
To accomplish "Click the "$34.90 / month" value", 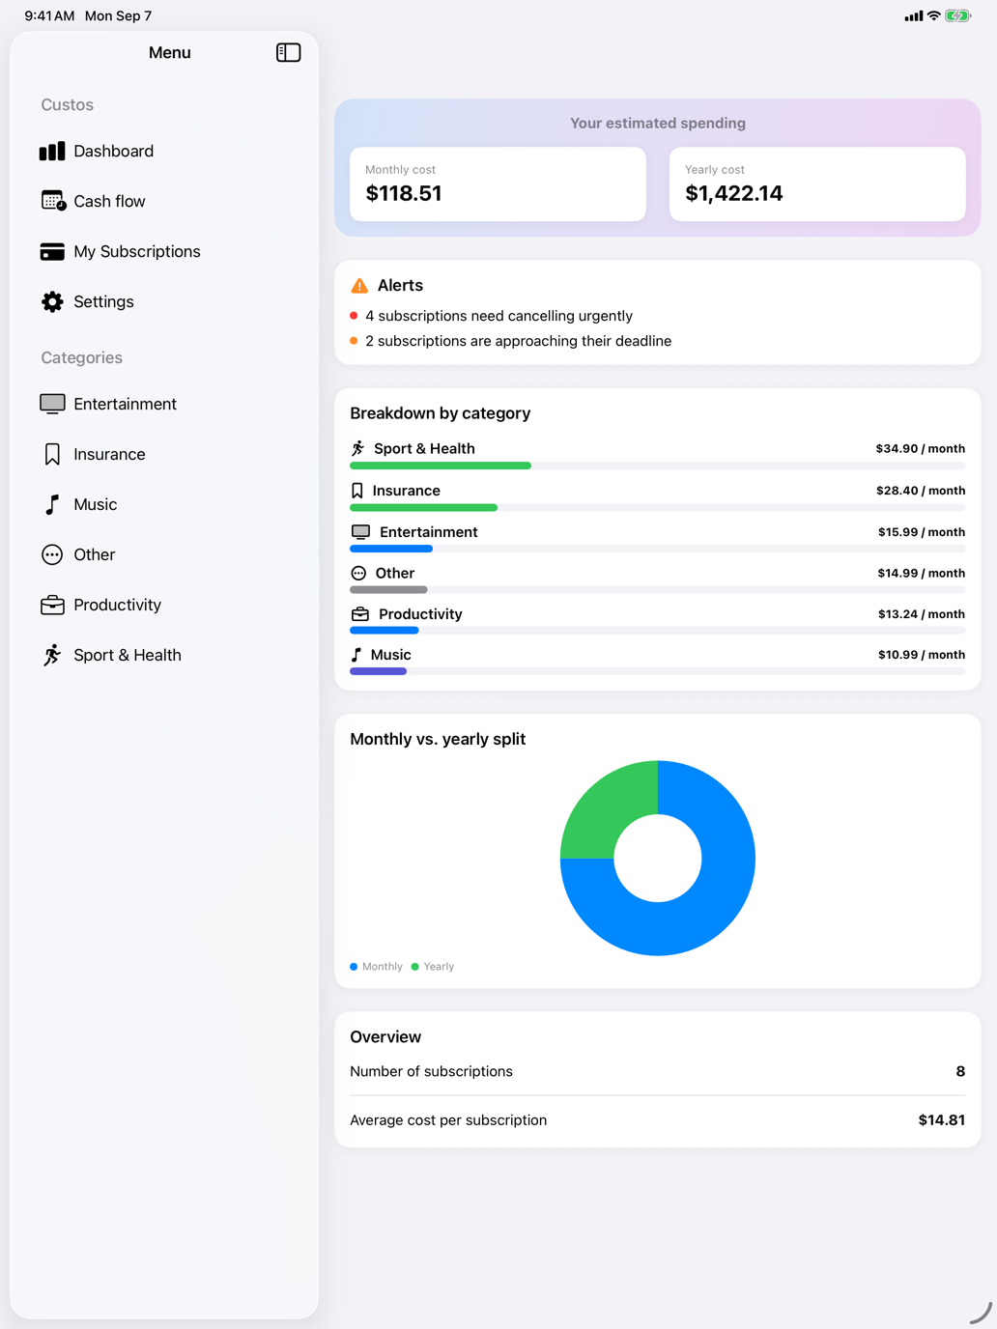I will [x=921, y=448].
